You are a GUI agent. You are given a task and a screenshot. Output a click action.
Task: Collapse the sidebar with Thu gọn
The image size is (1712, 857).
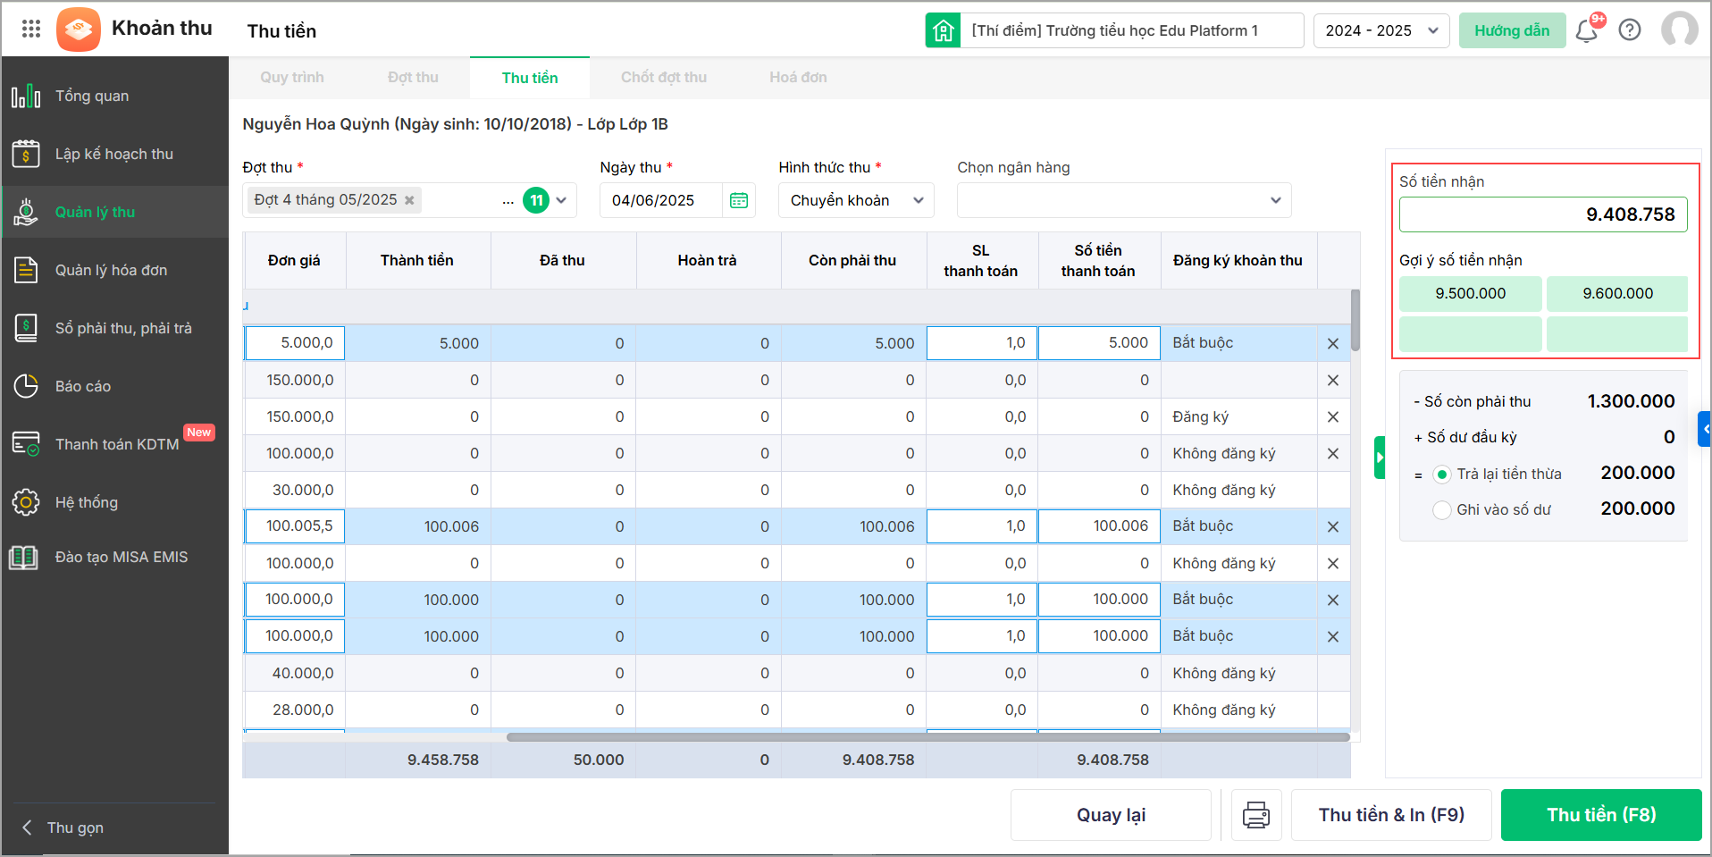click(x=75, y=828)
